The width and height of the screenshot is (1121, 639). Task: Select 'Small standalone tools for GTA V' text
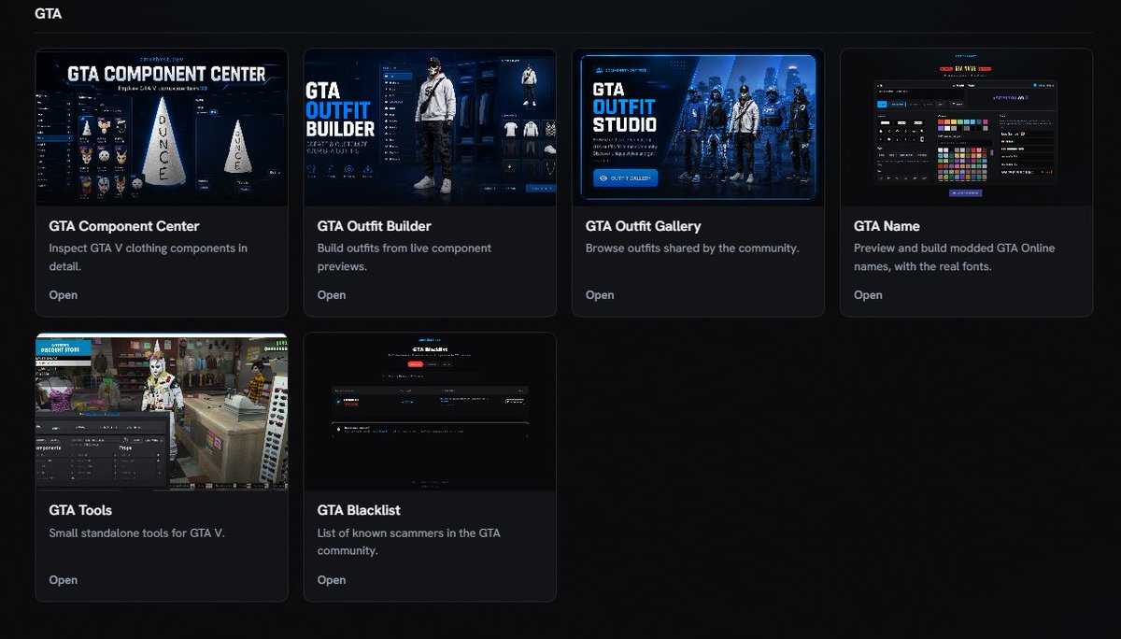click(x=137, y=533)
